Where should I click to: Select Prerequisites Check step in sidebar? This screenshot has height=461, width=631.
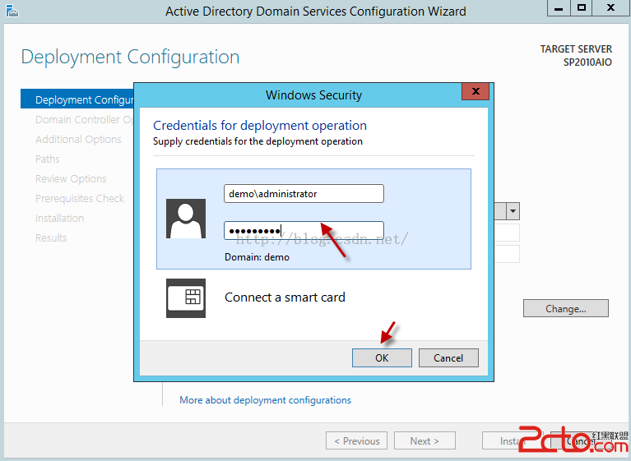tap(80, 198)
